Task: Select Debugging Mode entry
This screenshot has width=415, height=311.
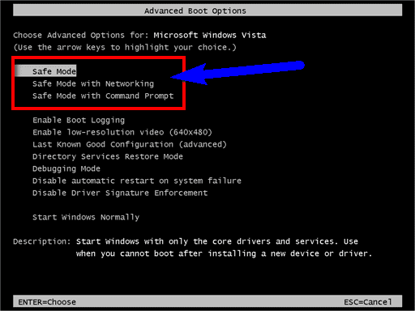Action: tap(66, 168)
